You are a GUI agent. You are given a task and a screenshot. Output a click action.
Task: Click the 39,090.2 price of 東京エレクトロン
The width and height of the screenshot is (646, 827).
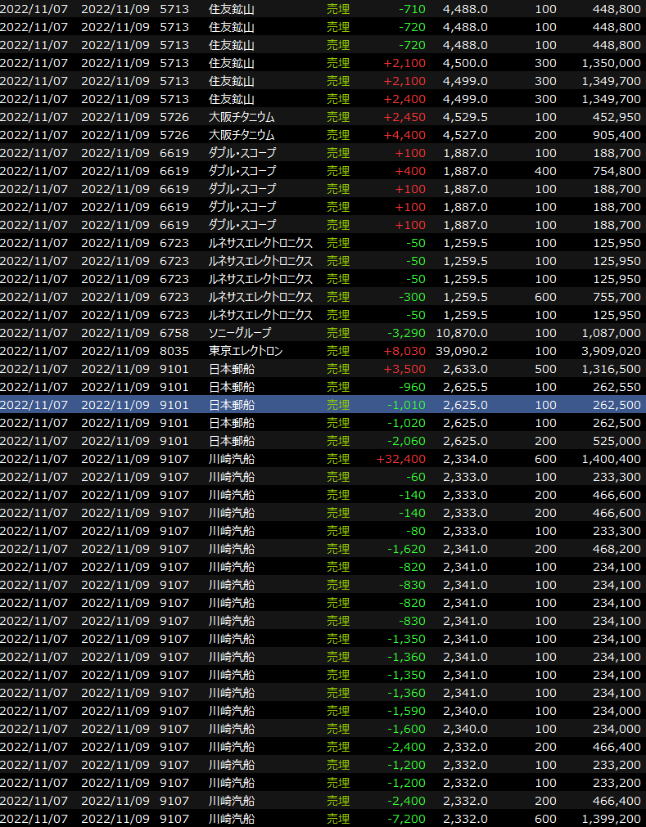[x=464, y=351]
